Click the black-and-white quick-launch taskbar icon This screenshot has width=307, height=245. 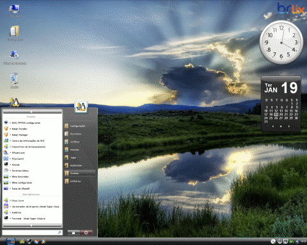pos(29,242)
